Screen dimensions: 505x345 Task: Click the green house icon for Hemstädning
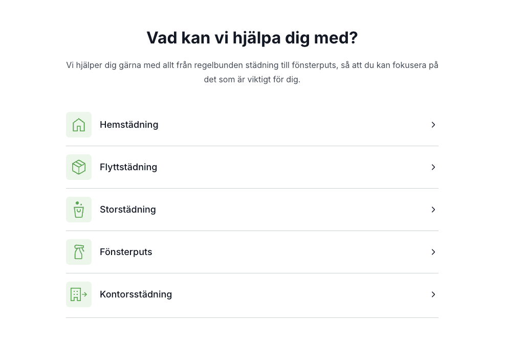click(79, 125)
